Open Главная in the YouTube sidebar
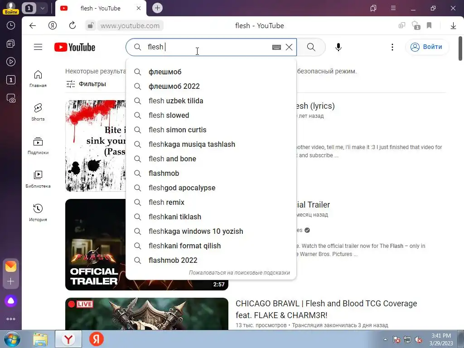Viewport: 464px width, 348px height. tap(38, 79)
